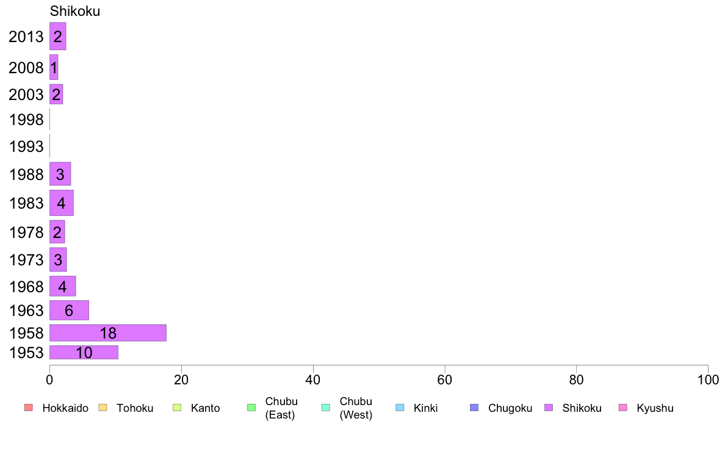Screen dimensions: 725x449
Task: Toggle the Hokkaido legend label
Action: pos(65,408)
